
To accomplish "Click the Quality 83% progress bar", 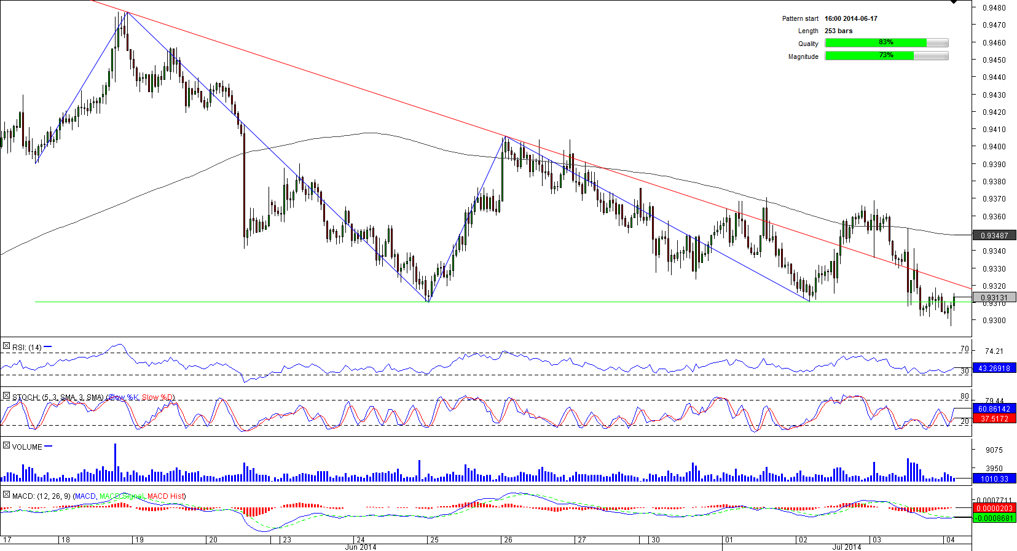I will coord(886,43).
